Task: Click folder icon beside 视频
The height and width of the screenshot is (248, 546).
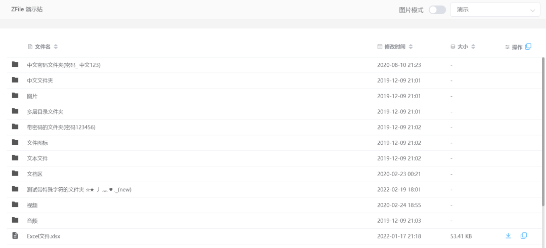Action: point(15,205)
